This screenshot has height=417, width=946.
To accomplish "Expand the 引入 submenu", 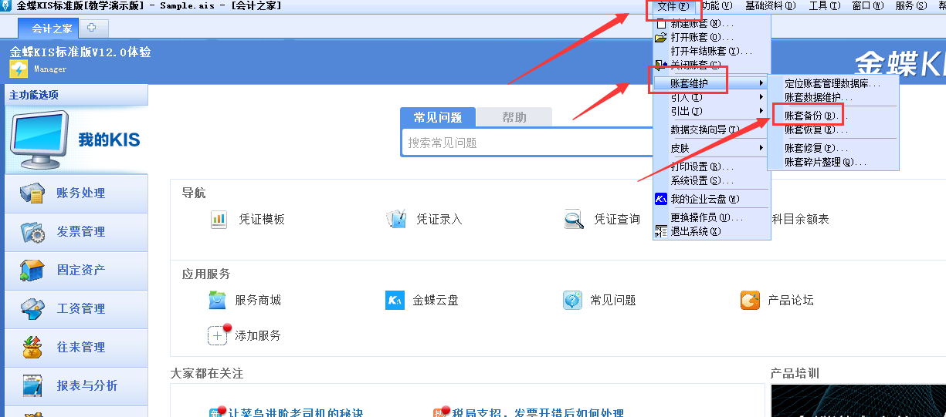I will pyautogui.click(x=711, y=97).
